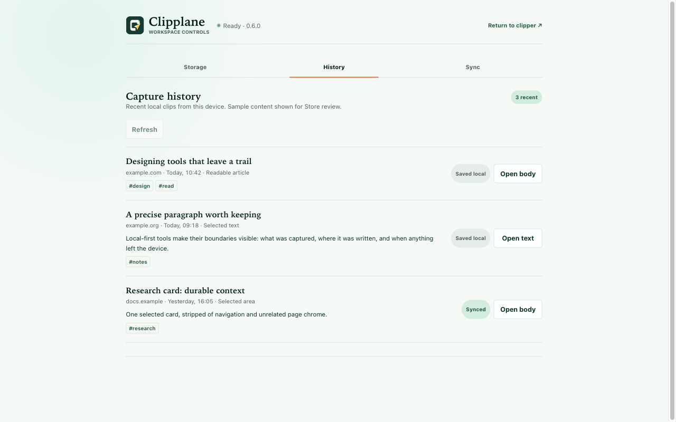This screenshot has width=676, height=422.
Task: Click title Research card: durable context
Action: (x=185, y=291)
